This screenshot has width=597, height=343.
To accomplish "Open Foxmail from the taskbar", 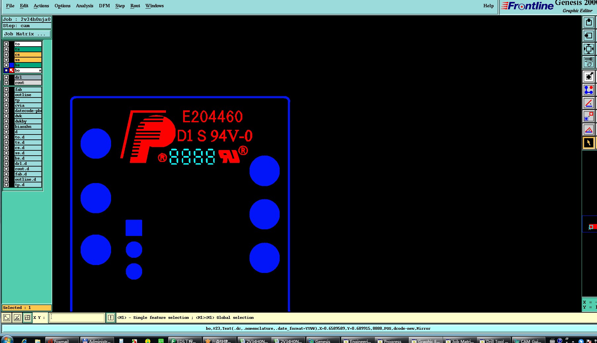I will pyautogui.click(x=62, y=340).
